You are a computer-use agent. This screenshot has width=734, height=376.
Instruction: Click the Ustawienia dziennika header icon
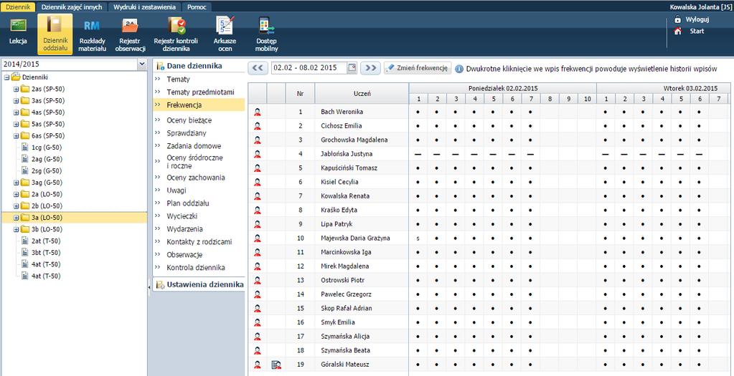[x=160, y=284]
